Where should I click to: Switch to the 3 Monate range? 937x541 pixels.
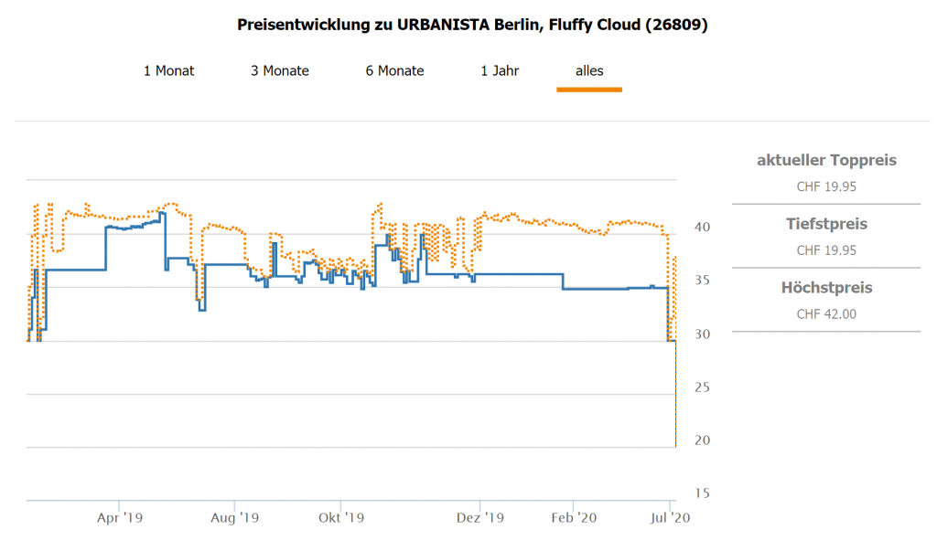[280, 70]
